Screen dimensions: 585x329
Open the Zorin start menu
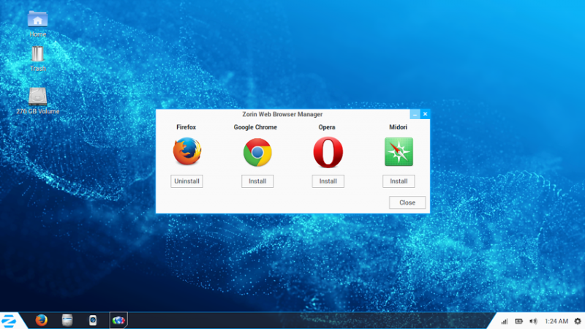tap(9, 321)
